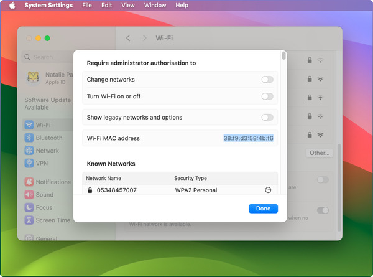Image resolution: width=373 pixels, height=277 pixels.
Task: Select Network globe icon in sidebar
Action: tap(29, 151)
